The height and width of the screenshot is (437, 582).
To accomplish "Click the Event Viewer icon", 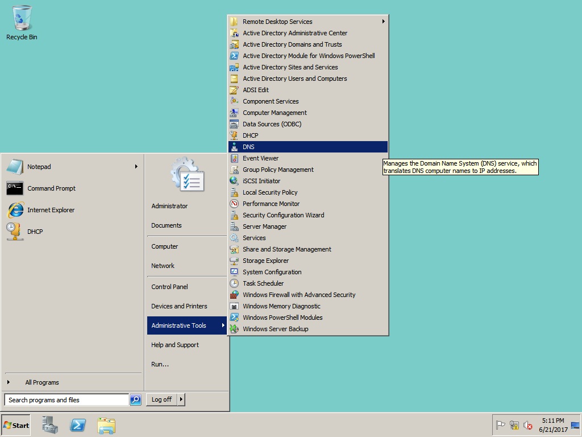I will [234, 158].
